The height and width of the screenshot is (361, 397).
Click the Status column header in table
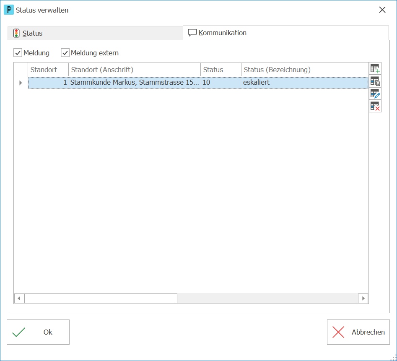221,70
